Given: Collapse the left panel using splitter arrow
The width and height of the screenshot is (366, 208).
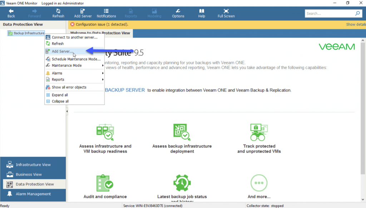Looking at the screenshot, I should click(x=67, y=112).
